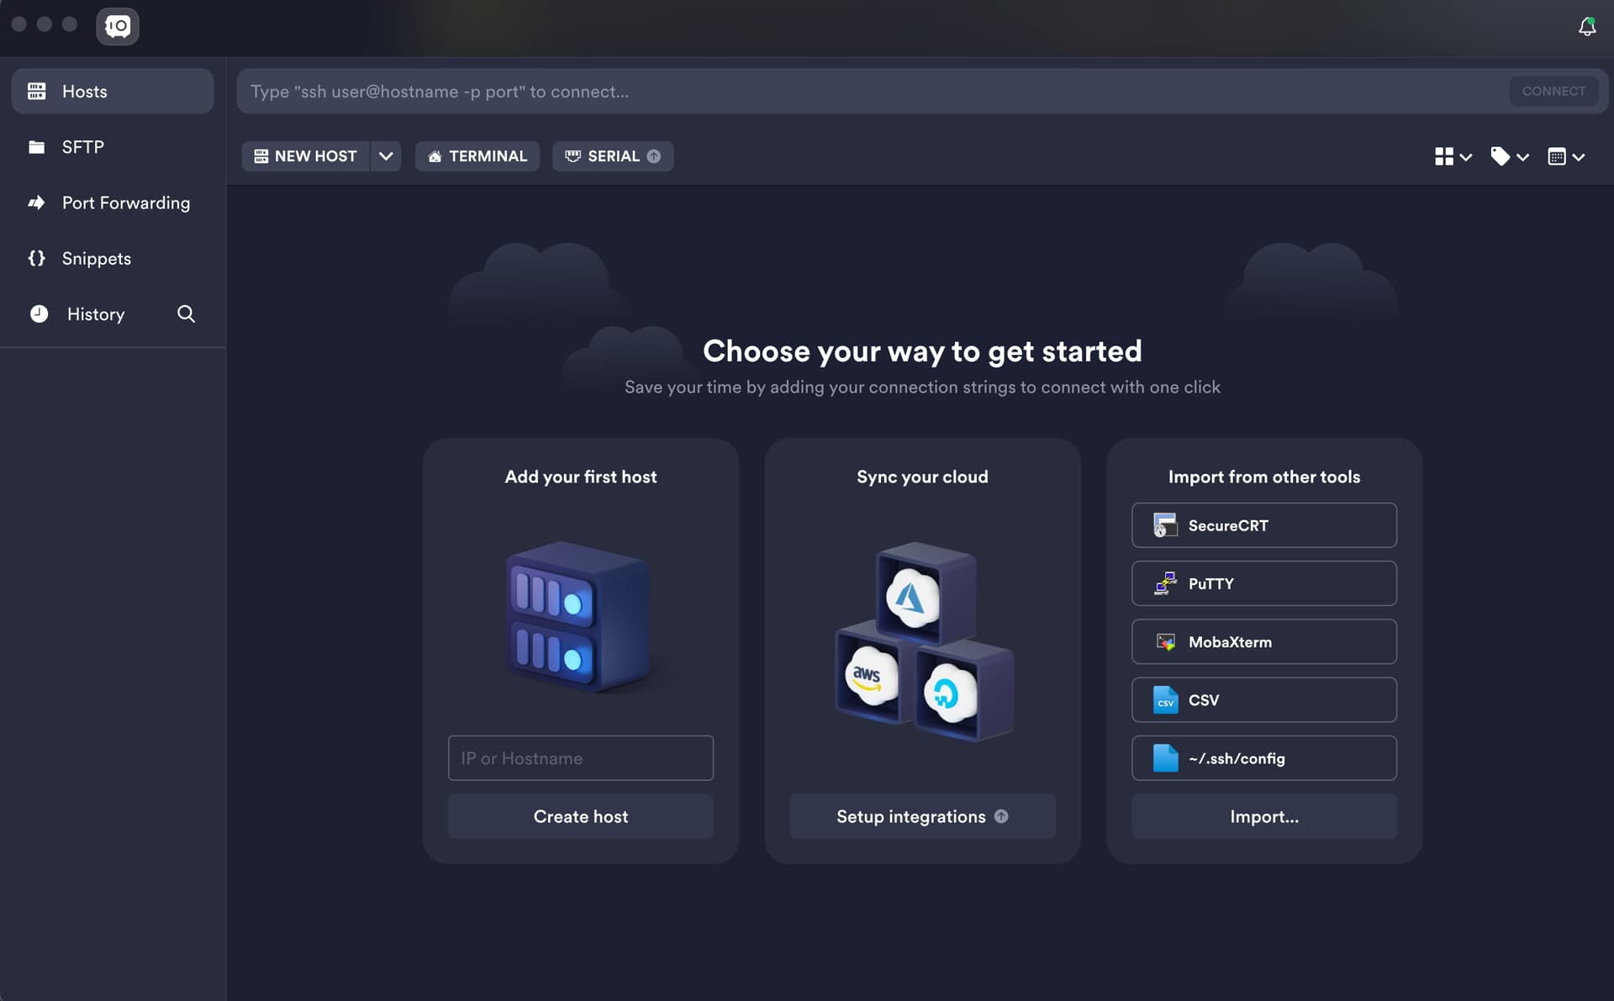Click Setup integrations
Viewport: 1614px width, 1001px height.
922,816
